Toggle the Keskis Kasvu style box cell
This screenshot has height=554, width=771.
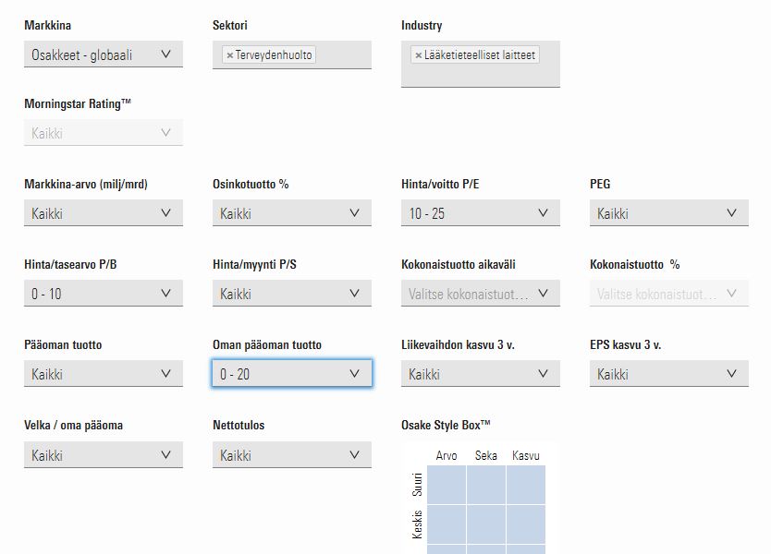click(526, 524)
